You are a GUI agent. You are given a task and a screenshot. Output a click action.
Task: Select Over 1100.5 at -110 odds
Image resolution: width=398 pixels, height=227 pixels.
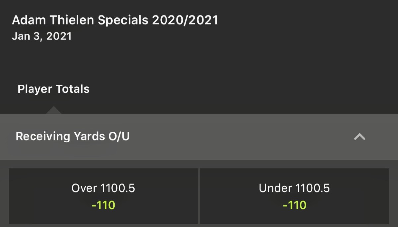pyautogui.click(x=103, y=196)
